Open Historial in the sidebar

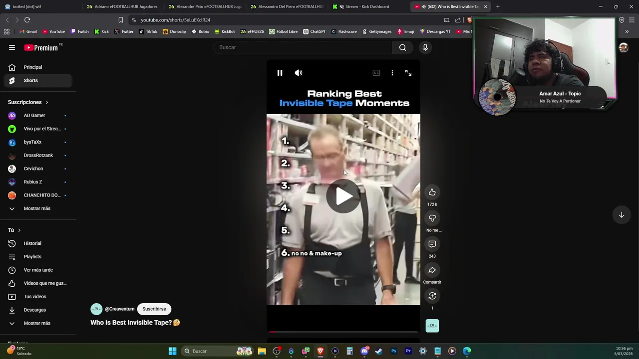tap(38, 243)
